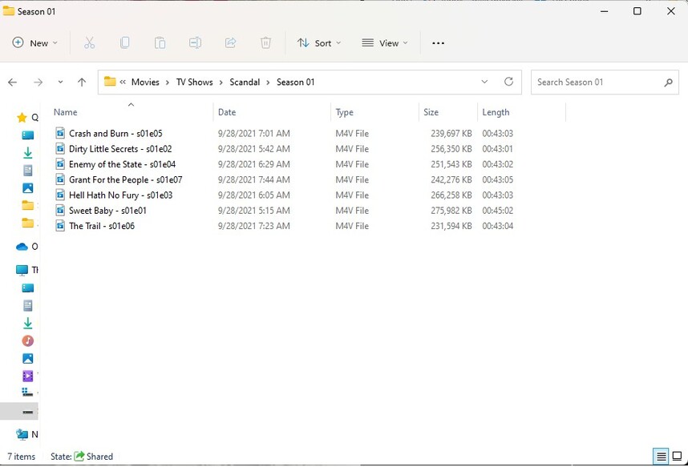
Task: Click the Paste clipboard icon
Action: pos(160,43)
